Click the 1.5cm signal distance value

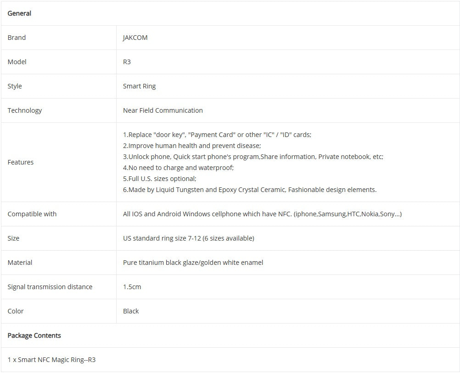[x=132, y=287]
